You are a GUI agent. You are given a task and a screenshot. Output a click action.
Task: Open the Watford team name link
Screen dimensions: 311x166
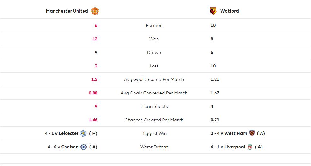coord(229,11)
